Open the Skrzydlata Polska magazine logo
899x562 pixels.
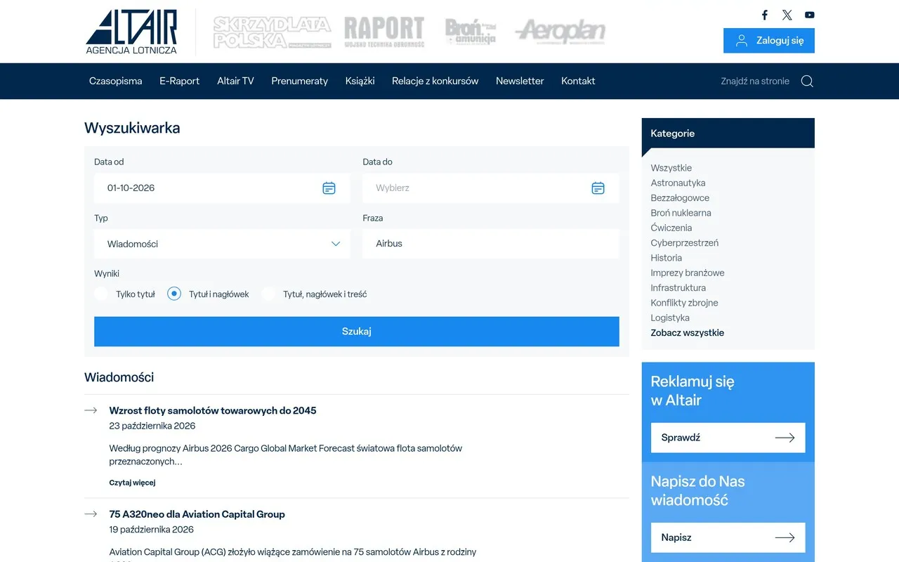tap(272, 32)
